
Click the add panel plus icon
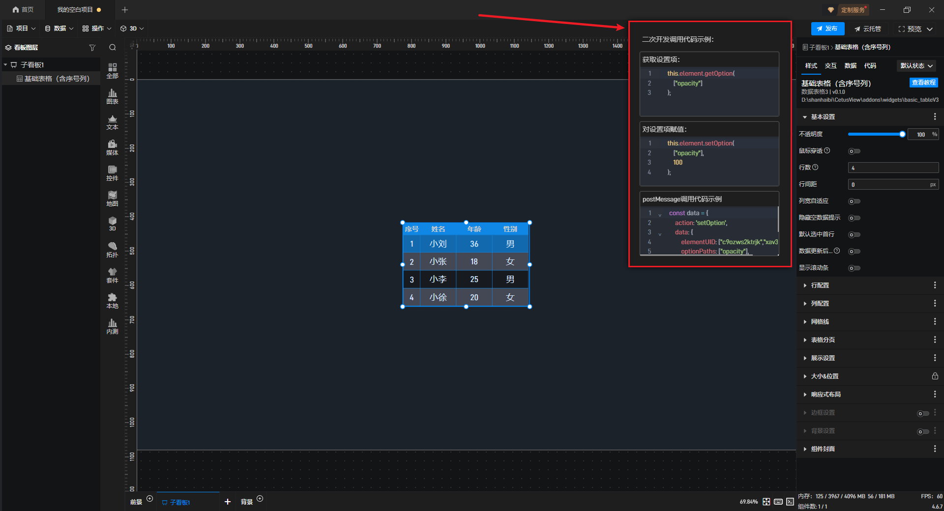(228, 502)
